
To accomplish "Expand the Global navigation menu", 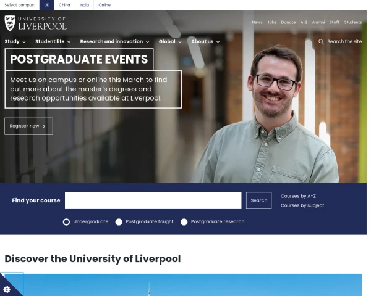I will click(170, 42).
